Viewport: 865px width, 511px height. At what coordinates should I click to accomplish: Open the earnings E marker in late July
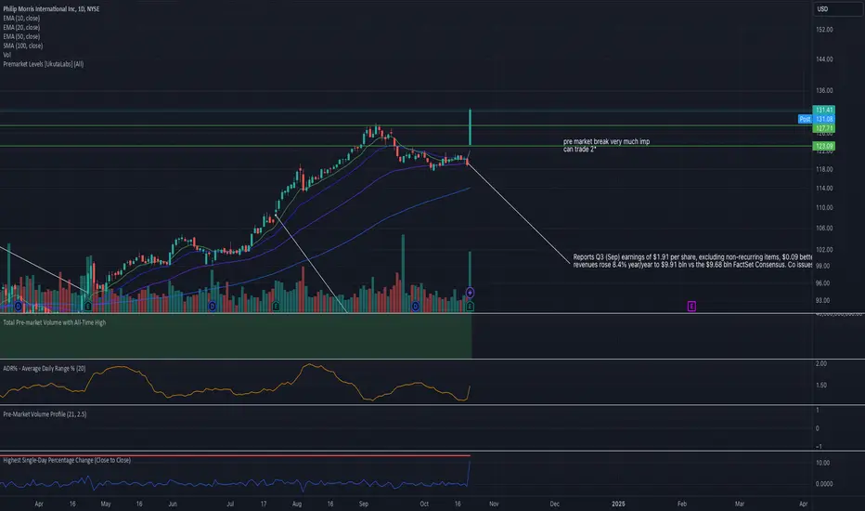coord(276,306)
